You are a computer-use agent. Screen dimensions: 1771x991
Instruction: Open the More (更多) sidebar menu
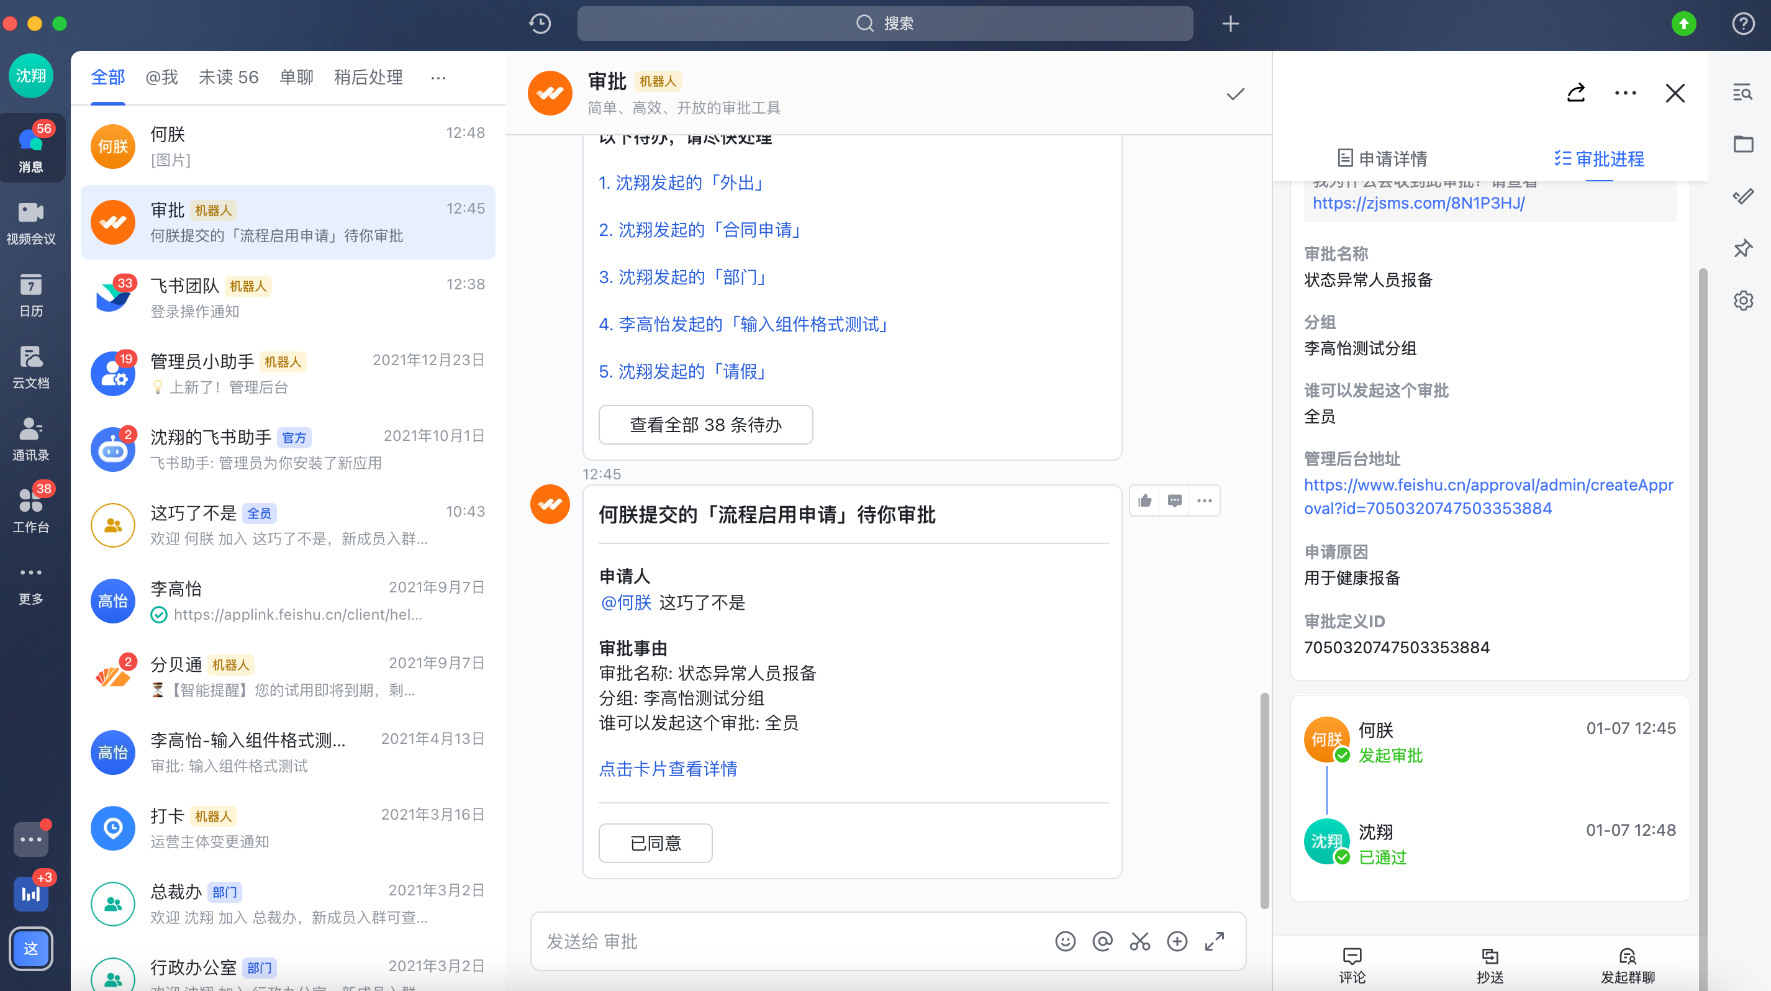(31, 584)
